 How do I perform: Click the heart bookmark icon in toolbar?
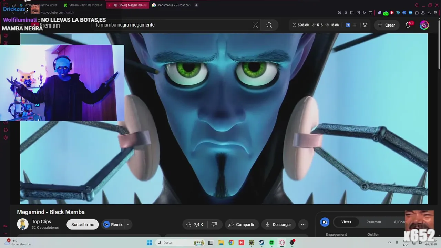[x=370, y=13]
